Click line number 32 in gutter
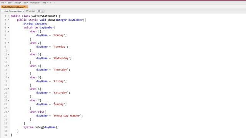Screen dimensions: 246x138 pos(6,135)
